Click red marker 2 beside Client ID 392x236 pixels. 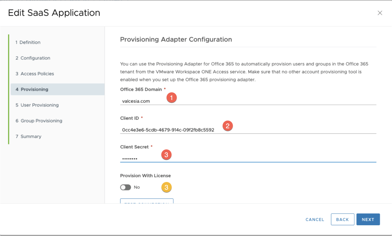tap(228, 126)
